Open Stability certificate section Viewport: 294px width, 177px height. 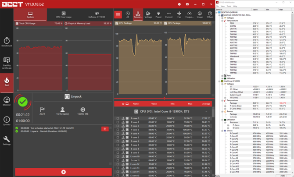(7, 63)
